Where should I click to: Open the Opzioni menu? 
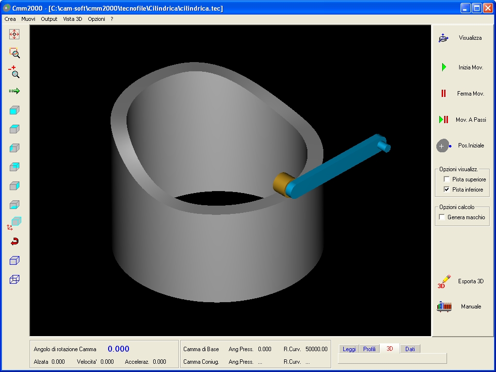(x=96, y=19)
